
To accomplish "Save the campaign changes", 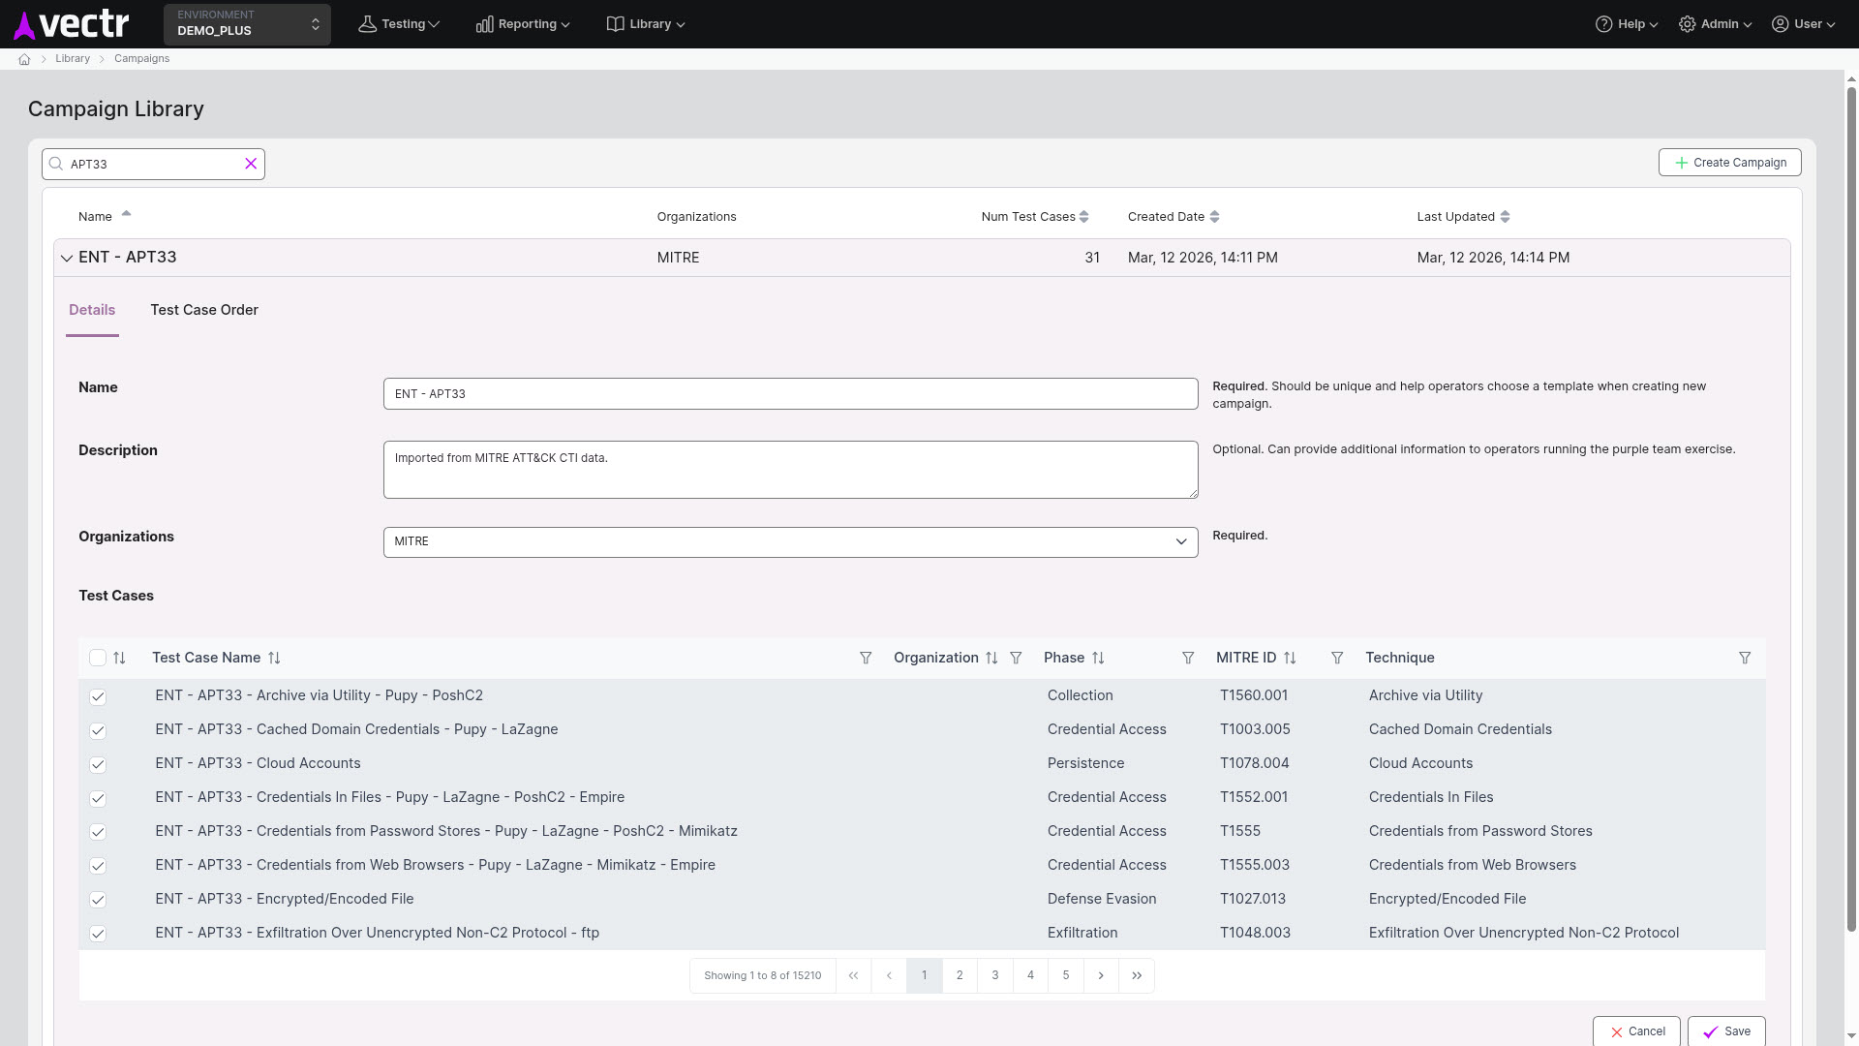I will pos(1726,1031).
